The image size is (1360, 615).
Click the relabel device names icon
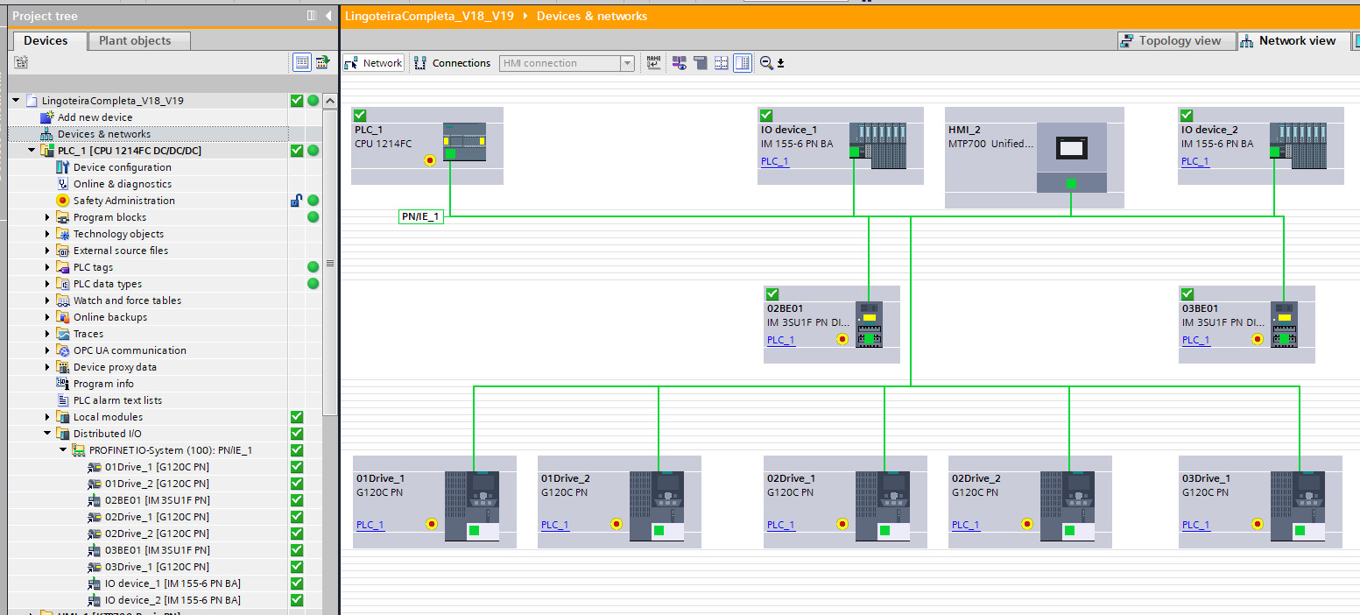click(653, 62)
